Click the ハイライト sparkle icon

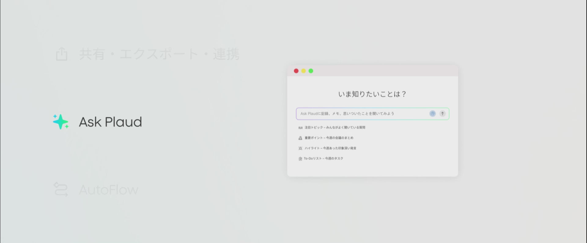300,148
